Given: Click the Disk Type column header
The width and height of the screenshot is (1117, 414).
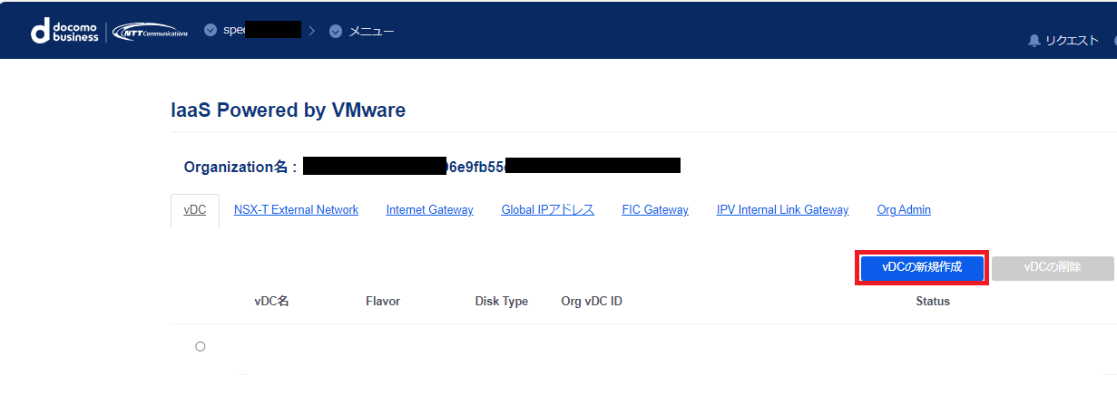Looking at the screenshot, I should point(502,301).
